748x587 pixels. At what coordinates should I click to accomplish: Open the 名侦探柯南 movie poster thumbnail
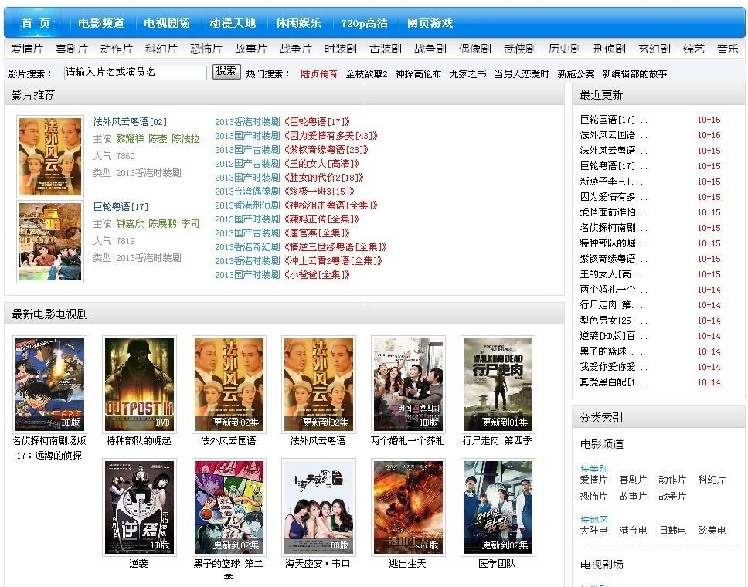(49, 384)
